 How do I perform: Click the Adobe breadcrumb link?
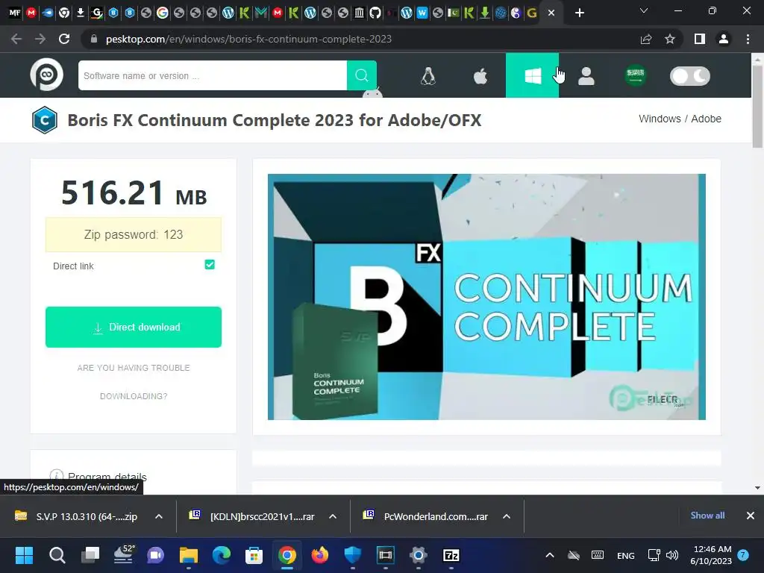[x=706, y=119]
